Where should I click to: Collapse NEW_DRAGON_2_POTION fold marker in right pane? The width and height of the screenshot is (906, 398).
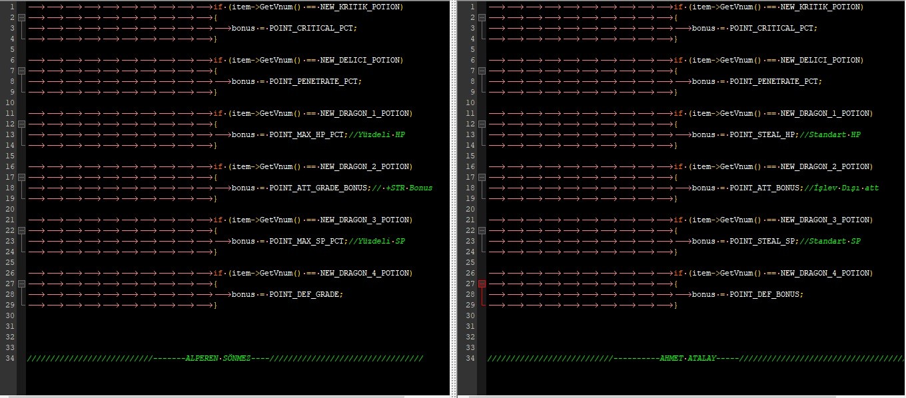click(482, 177)
